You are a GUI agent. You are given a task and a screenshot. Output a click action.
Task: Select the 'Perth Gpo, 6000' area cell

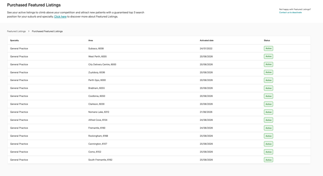pos(97,80)
